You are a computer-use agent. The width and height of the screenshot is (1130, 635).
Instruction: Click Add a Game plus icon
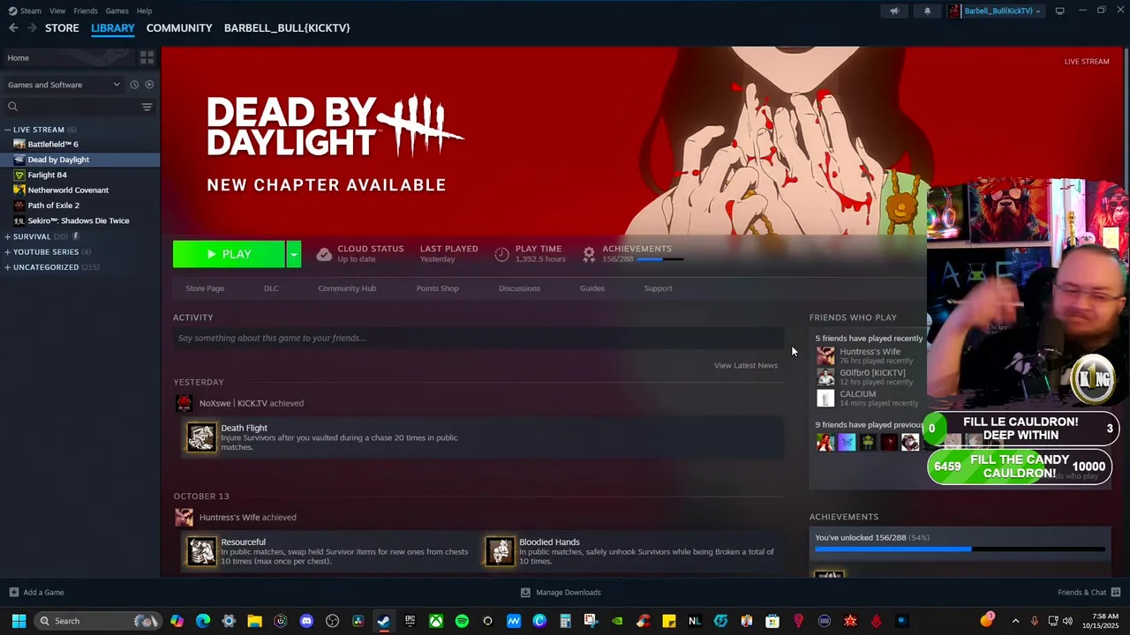(13, 593)
